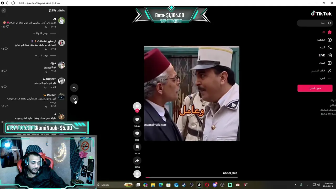Screen dimensions: 336x189
Task: Open اي ستور للأتصالات profile avatar
Action: coord(61,43)
